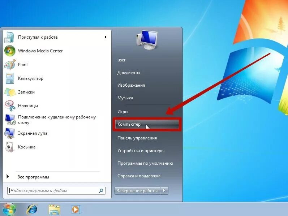The width and height of the screenshot is (288, 216).
Task: Click the Все программы label
Action: pos(33,177)
